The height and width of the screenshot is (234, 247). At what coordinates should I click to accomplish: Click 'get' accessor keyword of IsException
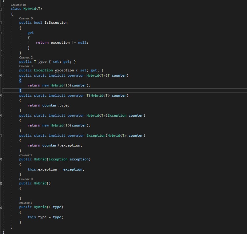31,33
